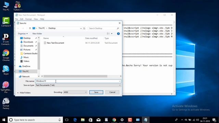Show hidden system tray icons
219x123 pixels.
(x=182, y=120)
